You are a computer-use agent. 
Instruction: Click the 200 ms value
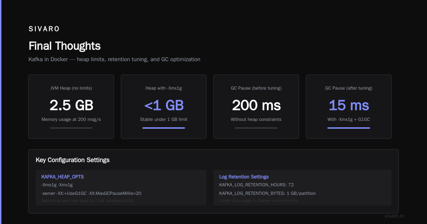[256, 105]
